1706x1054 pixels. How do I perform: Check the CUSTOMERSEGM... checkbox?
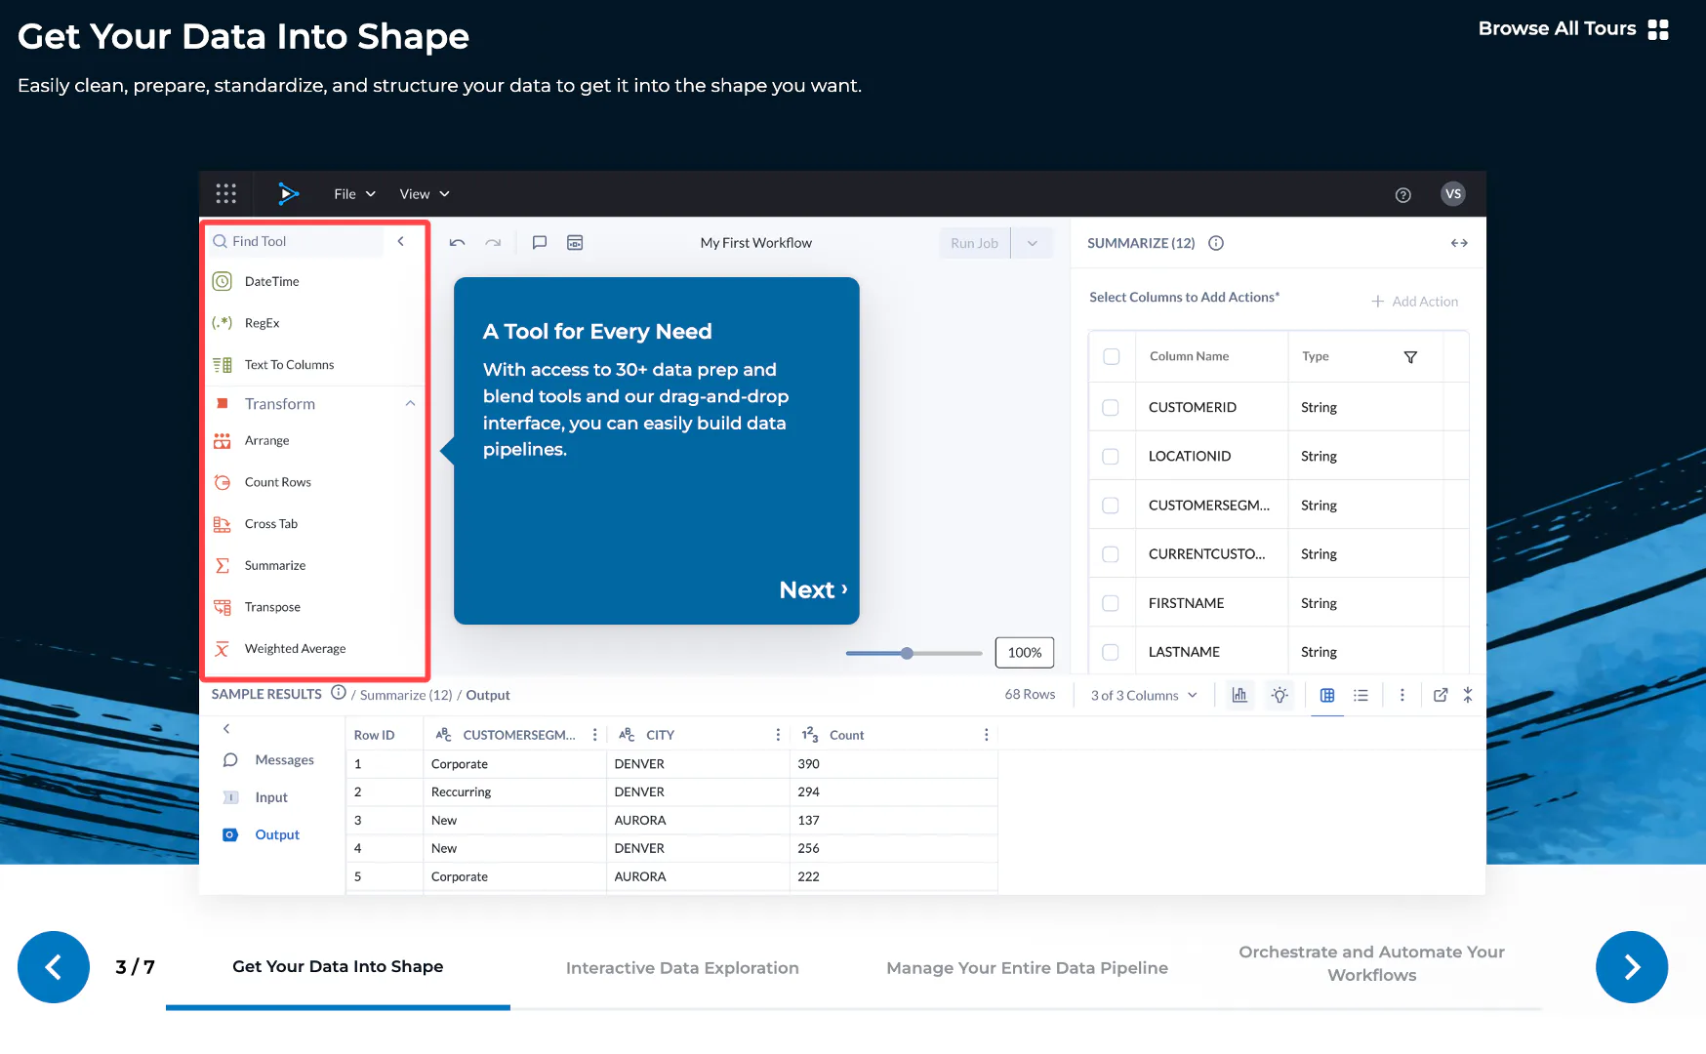(1111, 506)
